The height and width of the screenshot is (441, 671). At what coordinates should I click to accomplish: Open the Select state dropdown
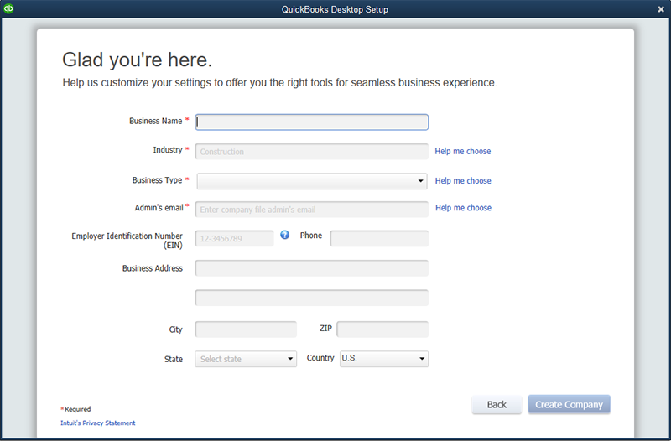(x=246, y=359)
